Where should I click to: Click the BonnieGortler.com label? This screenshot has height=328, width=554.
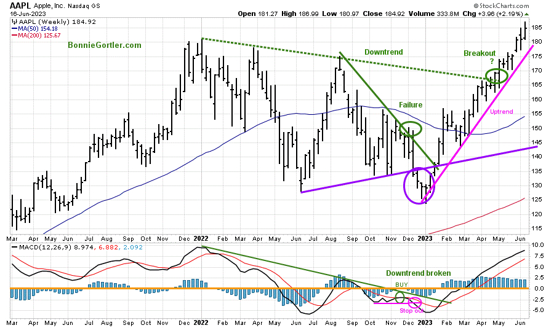(105, 45)
